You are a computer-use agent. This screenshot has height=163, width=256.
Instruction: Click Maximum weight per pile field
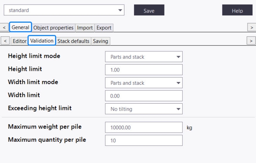144,127
